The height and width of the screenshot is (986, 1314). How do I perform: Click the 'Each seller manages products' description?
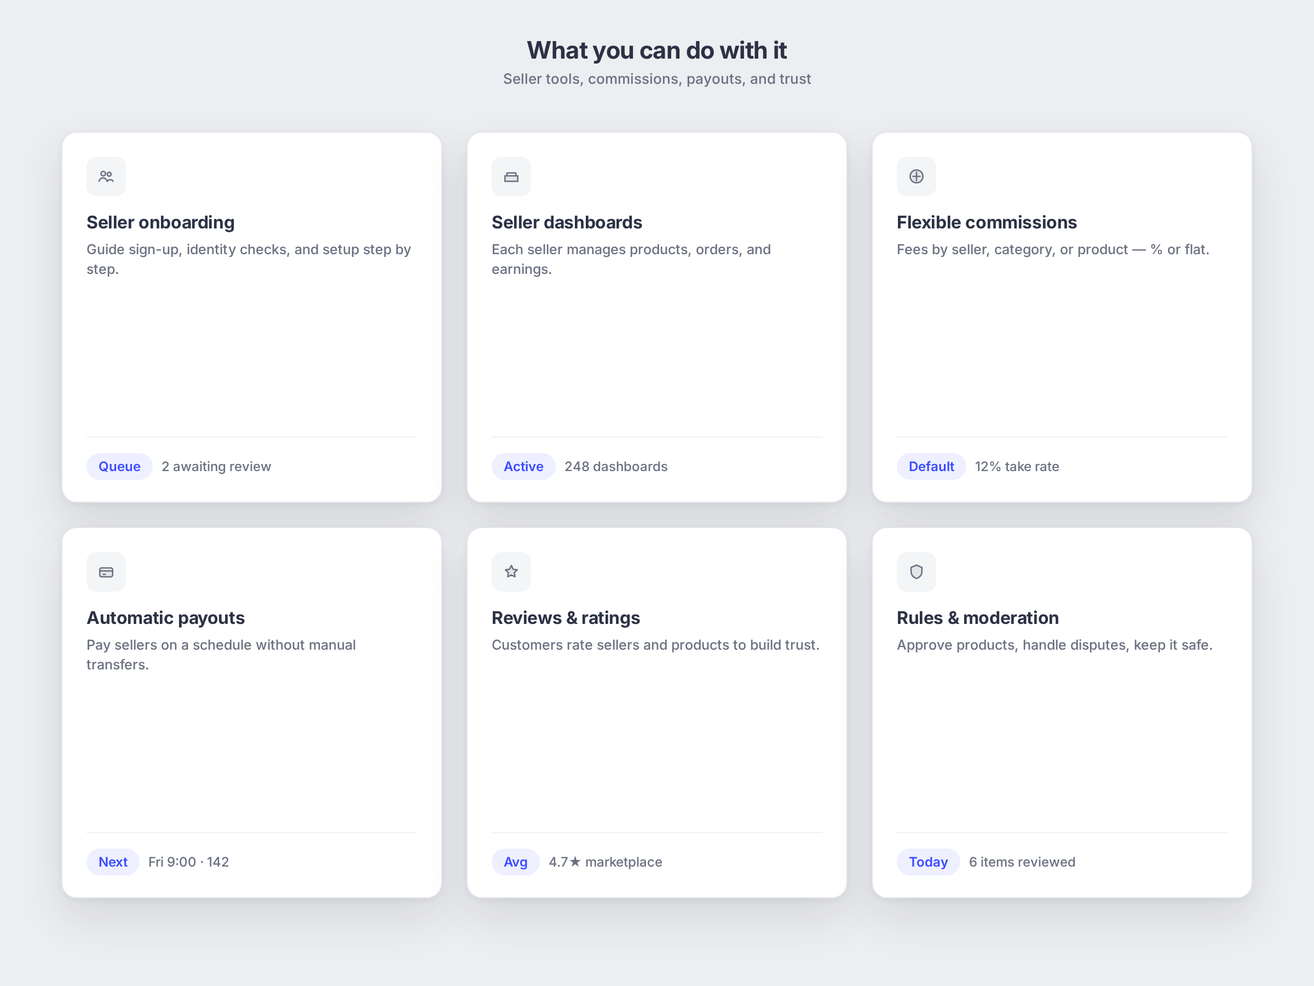coord(631,259)
